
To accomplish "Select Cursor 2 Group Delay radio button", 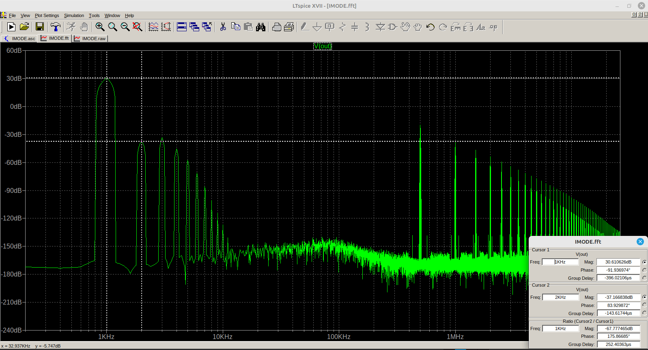I will [x=644, y=313].
